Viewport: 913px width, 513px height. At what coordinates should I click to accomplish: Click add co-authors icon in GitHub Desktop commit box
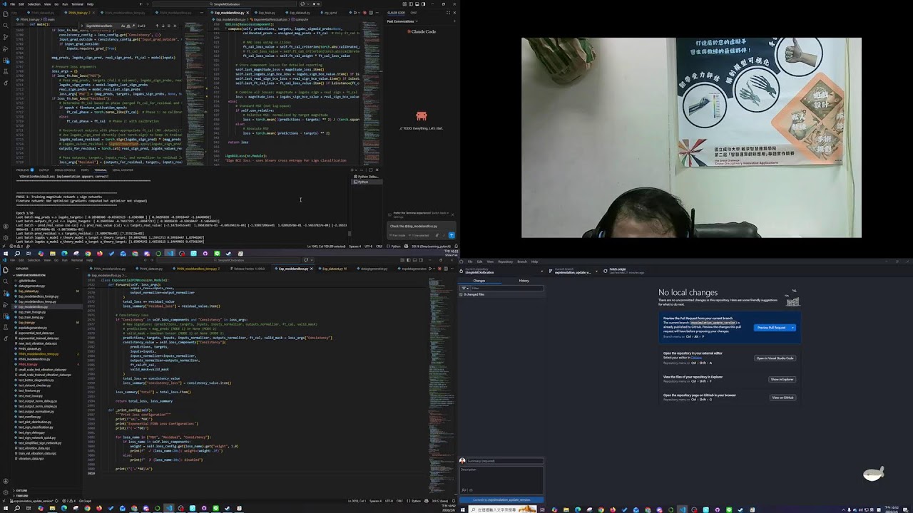pyautogui.click(x=464, y=490)
